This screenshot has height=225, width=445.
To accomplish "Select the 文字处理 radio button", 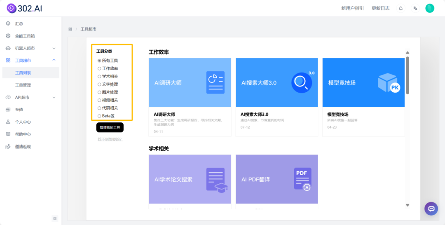I will (x=99, y=84).
